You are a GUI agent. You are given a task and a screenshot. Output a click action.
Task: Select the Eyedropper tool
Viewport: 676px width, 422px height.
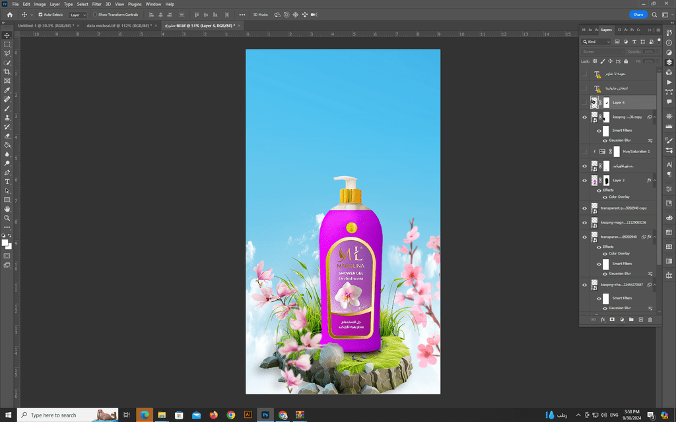7,90
